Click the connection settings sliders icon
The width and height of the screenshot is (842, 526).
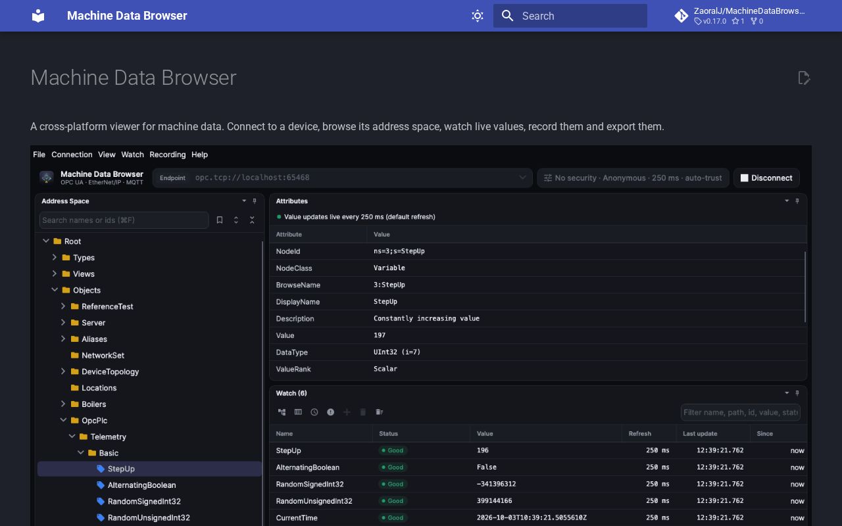click(x=547, y=178)
